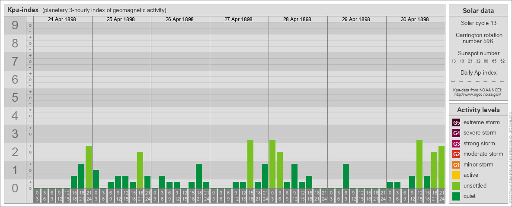Click the 24 Apr 18-21h quiet bar
Screen dimensions: 512x207
coord(81,176)
